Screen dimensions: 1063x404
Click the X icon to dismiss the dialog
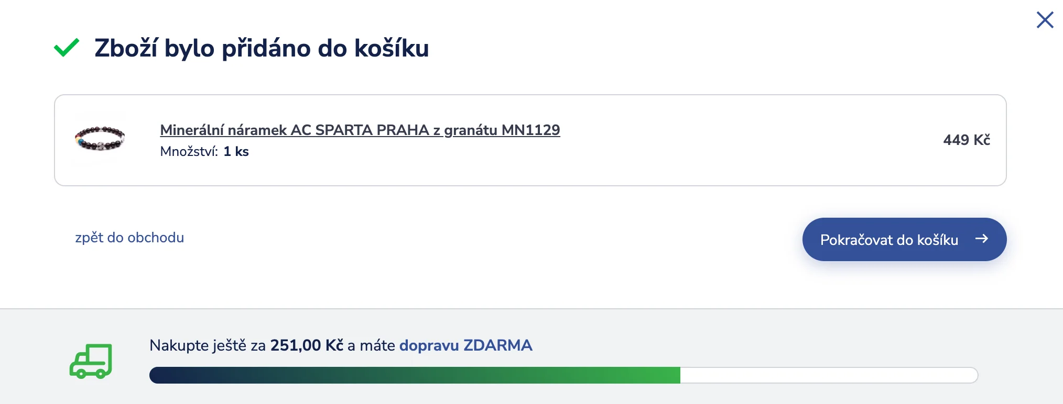(1045, 20)
